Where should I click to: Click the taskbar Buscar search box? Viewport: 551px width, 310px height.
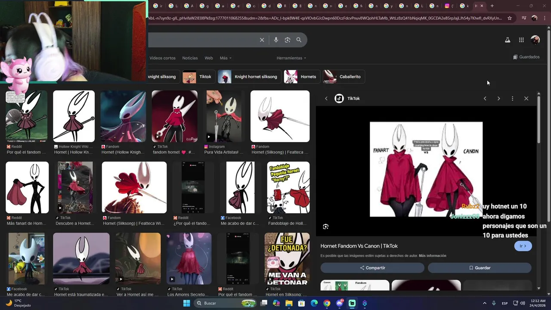coord(225,303)
